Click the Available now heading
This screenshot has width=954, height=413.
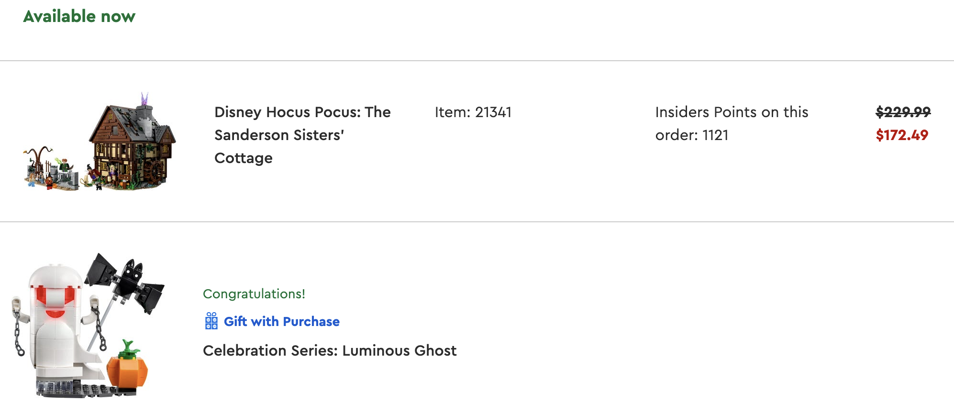click(79, 17)
